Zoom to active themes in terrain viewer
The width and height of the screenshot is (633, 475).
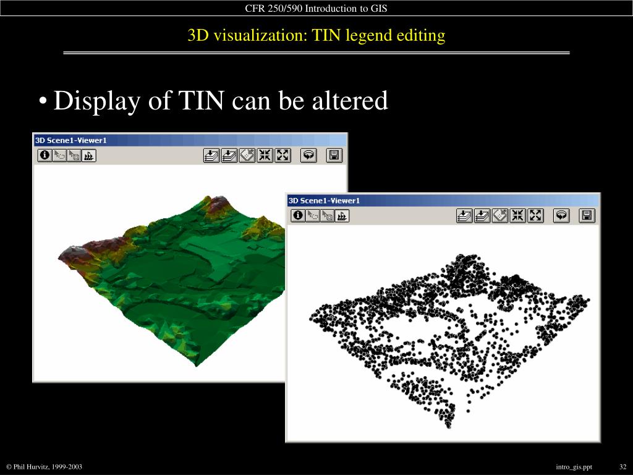click(229, 155)
